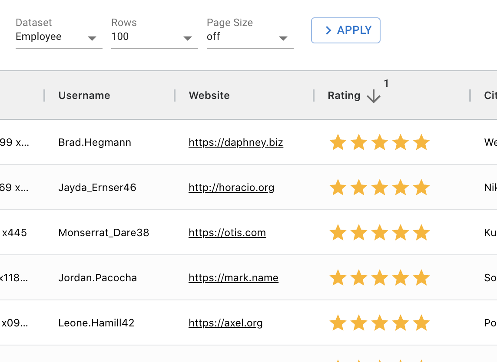Open the Dataset dropdown showing Employee
The image size is (497, 362).
click(59, 37)
